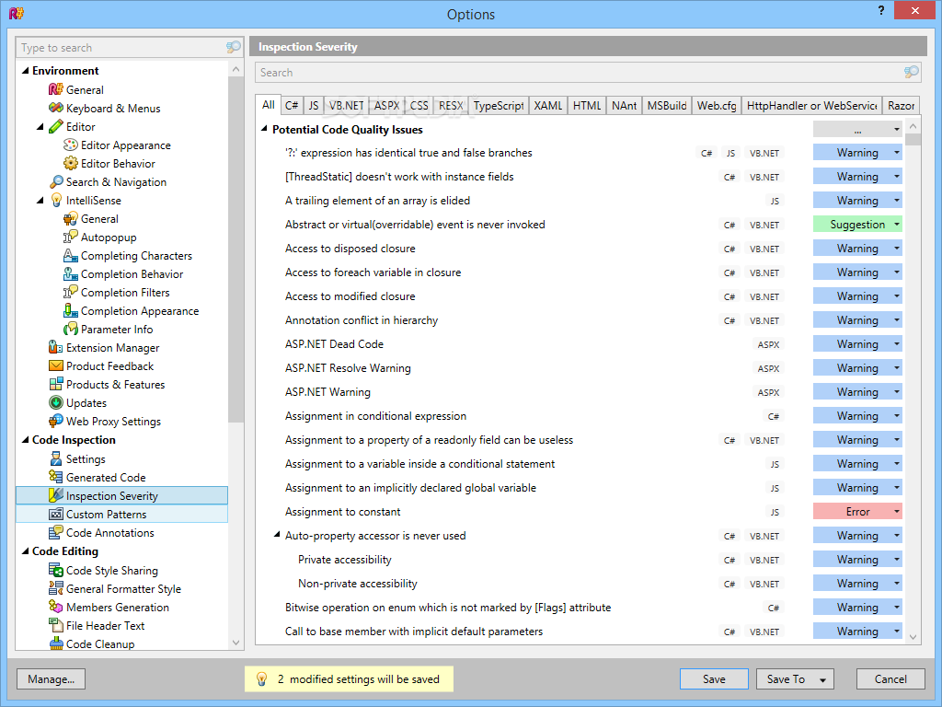
Task: Open the Product Feedback envelope icon
Action: click(x=55, y=366)
